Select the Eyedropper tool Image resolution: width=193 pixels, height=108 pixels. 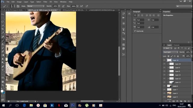pyautogui.click(x=3, y=33)
